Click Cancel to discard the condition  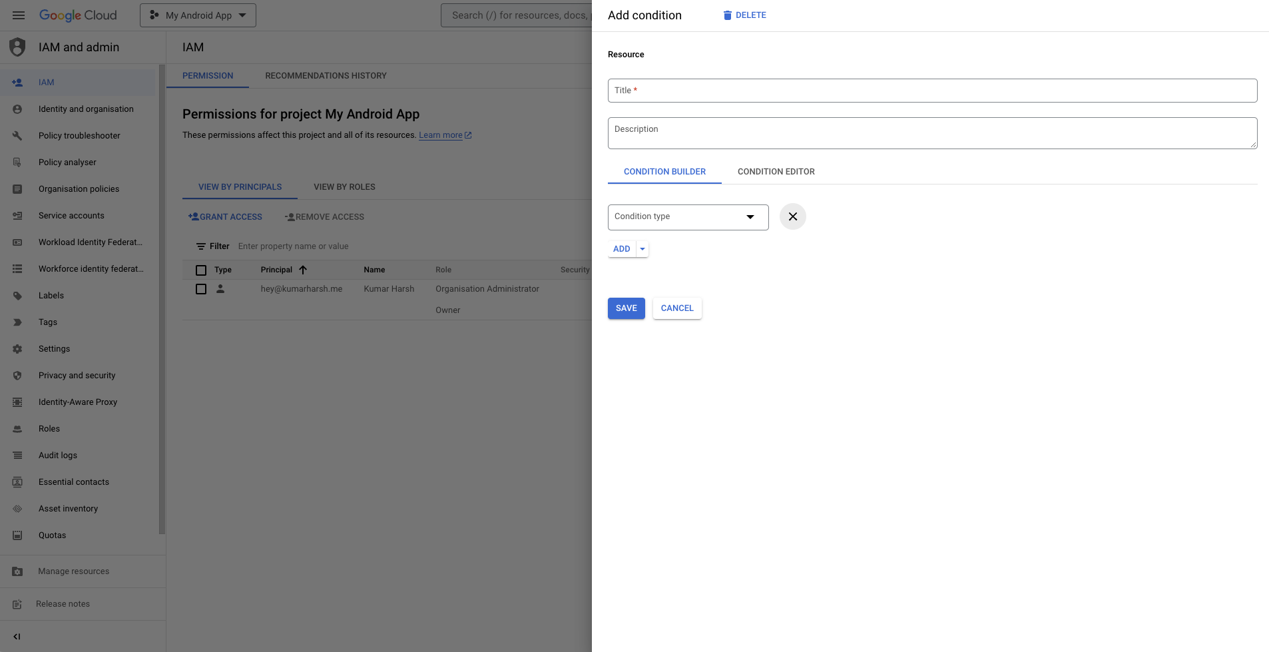676,308
